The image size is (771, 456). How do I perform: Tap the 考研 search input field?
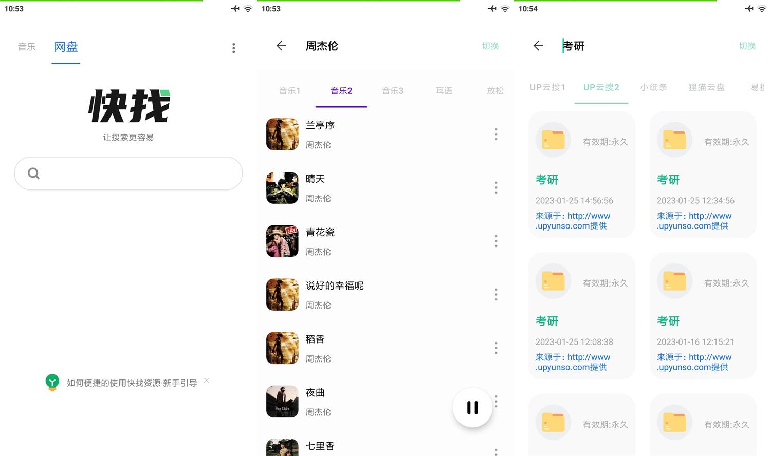click(574, 46)
